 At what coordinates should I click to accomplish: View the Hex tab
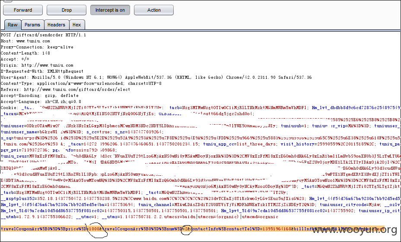pyautogui.click(x=77, y=25)
